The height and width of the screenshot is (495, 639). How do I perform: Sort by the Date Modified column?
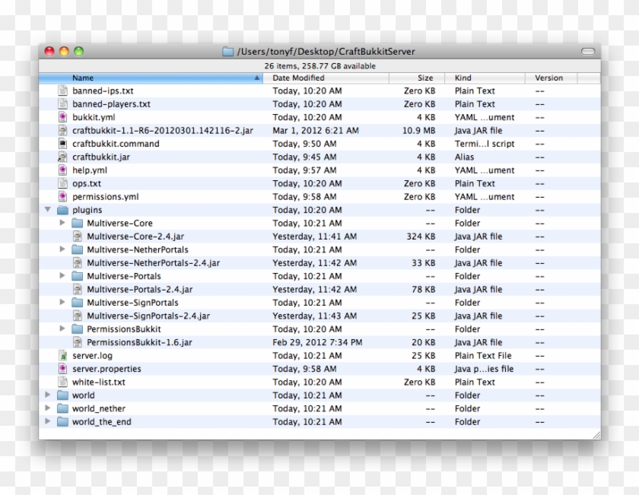click(298, 78)
